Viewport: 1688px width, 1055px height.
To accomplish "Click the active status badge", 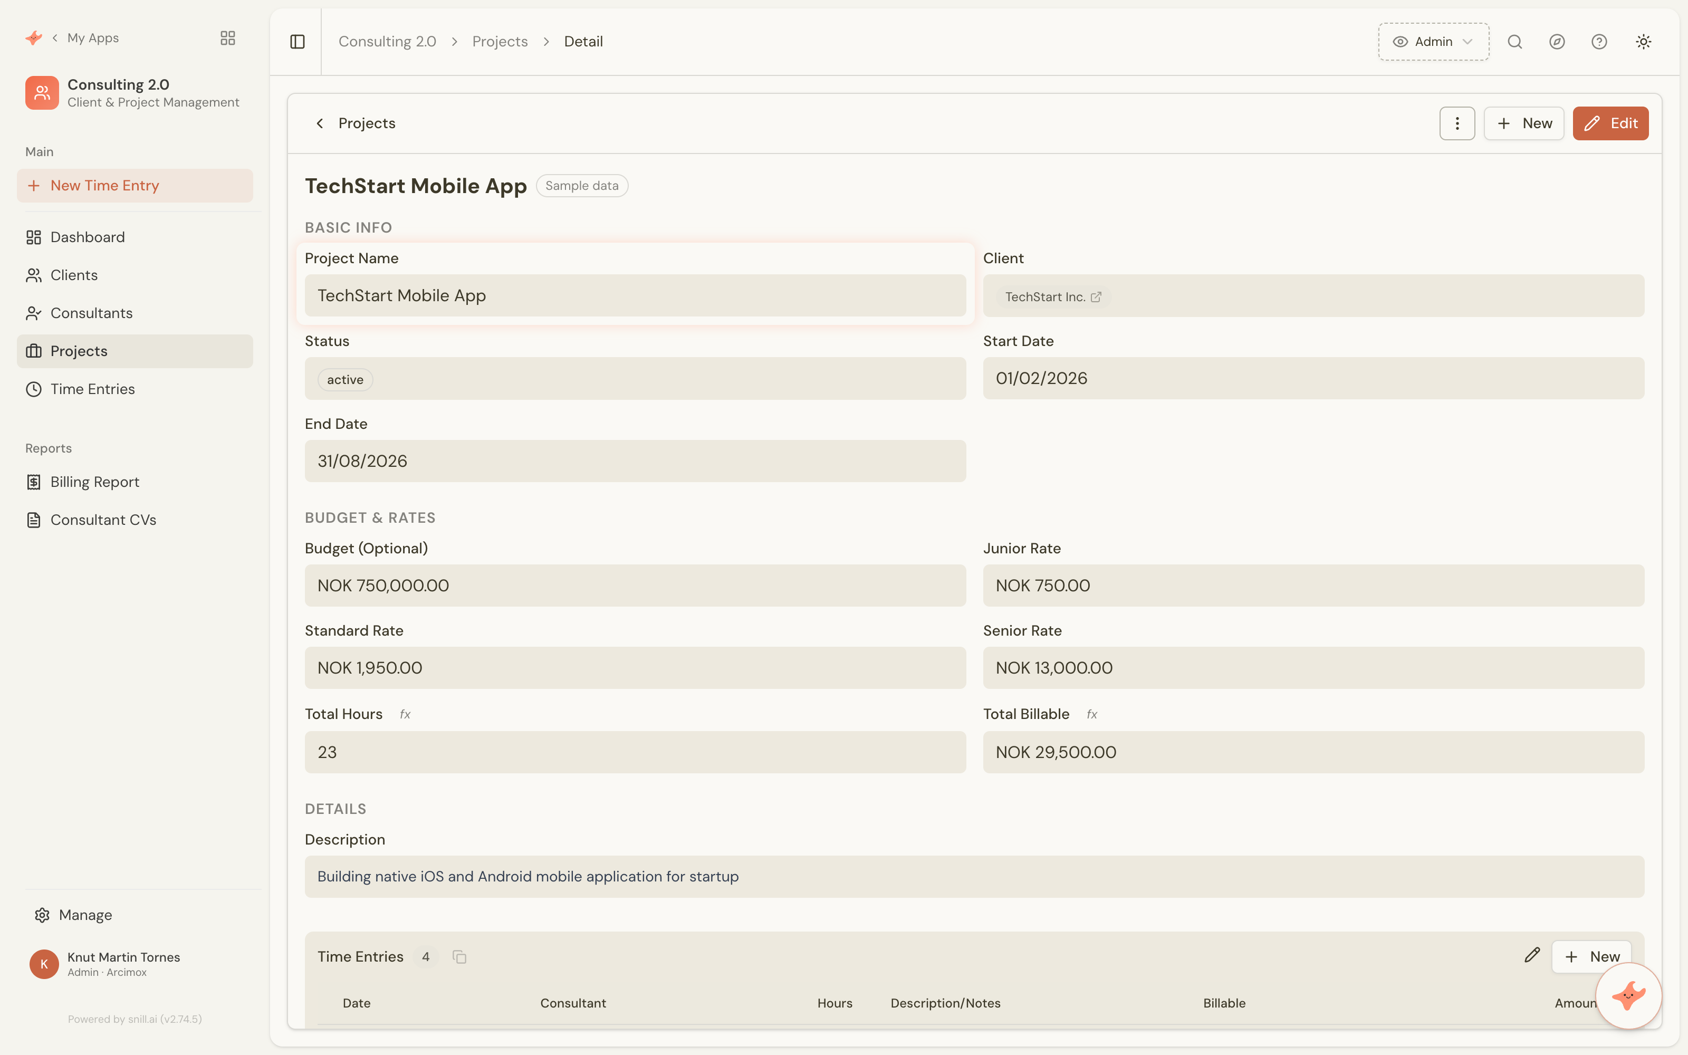I will click(x=346, y=380).
